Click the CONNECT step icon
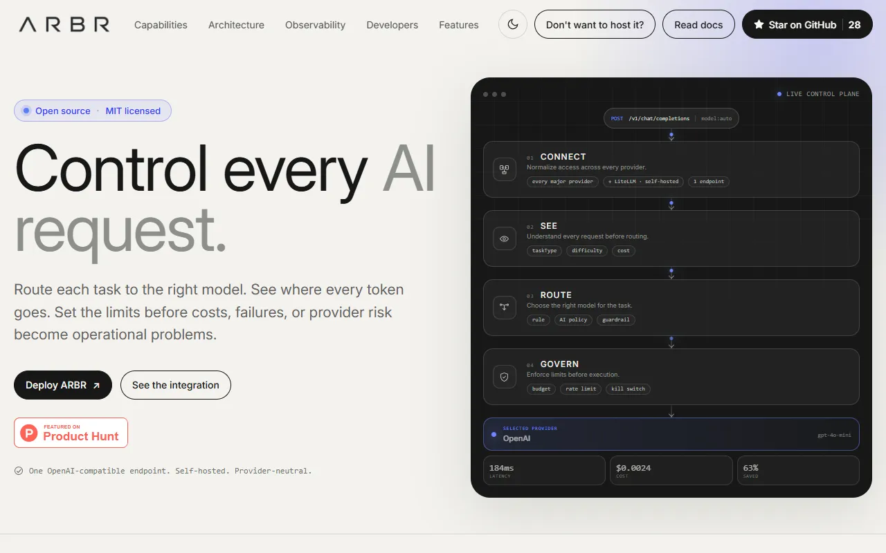Viewport: 886px width, 553px height. [505, 169]
